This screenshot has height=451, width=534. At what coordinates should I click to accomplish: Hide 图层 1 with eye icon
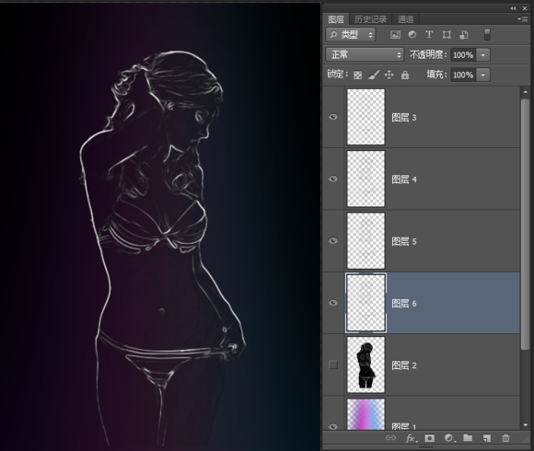pyautogui.click(x=333, y=426)
